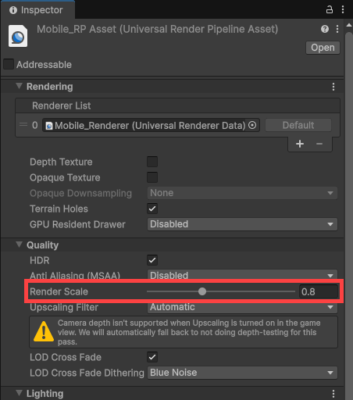Enable the Depth Texture checkbox
The width and height of the screenshot is (353, 400).
pyautogui.click(x=152, y=162)
